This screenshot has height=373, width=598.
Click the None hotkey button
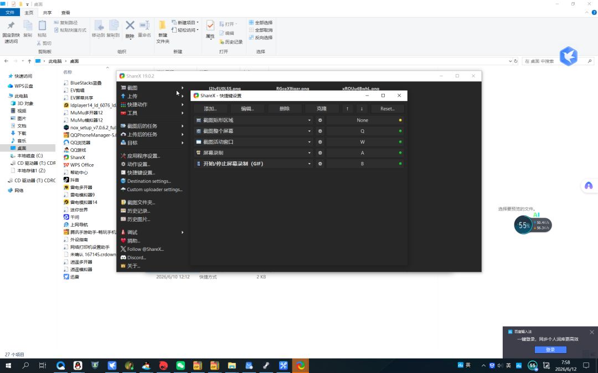click(x=362, y=120)
